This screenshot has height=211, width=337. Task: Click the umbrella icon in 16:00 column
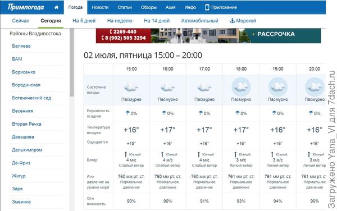[164, 113]
